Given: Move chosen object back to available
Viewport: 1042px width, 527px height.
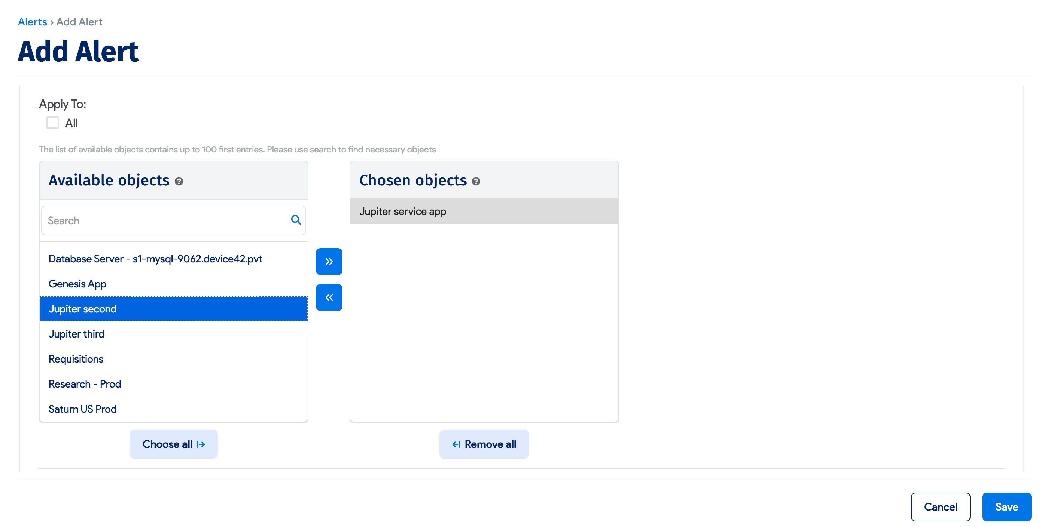Looking at the screenshot, I should click(x=329, y=298).
